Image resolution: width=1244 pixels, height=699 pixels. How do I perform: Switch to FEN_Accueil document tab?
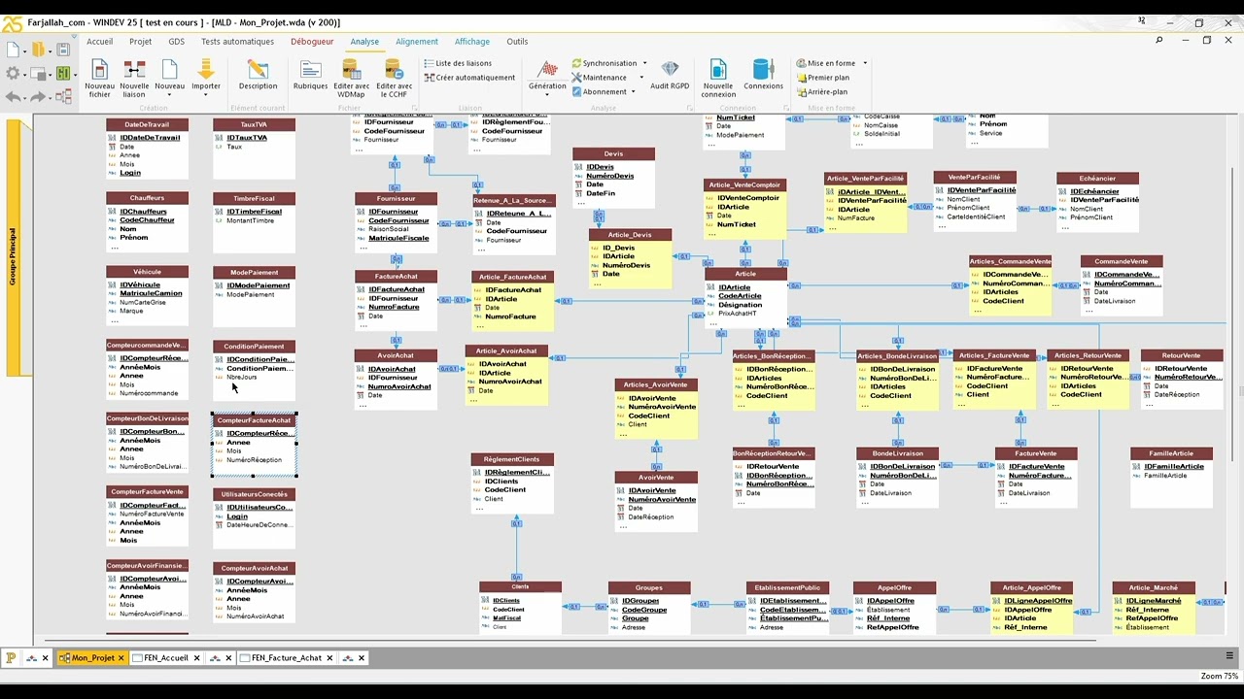pyautogui.click(x=166, y=658)
